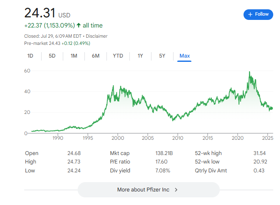Click the P/E ratio label
Viewport: 280px width, 205px height.
pos(120,162)
